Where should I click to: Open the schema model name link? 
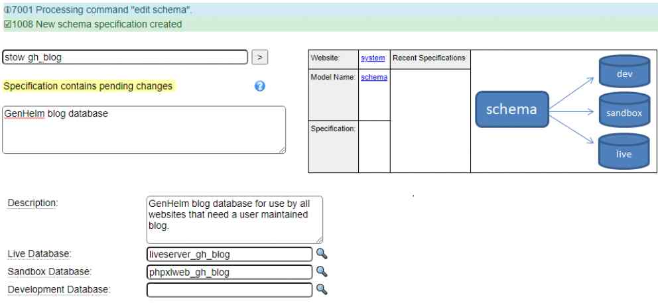click(x=374, y=77)
